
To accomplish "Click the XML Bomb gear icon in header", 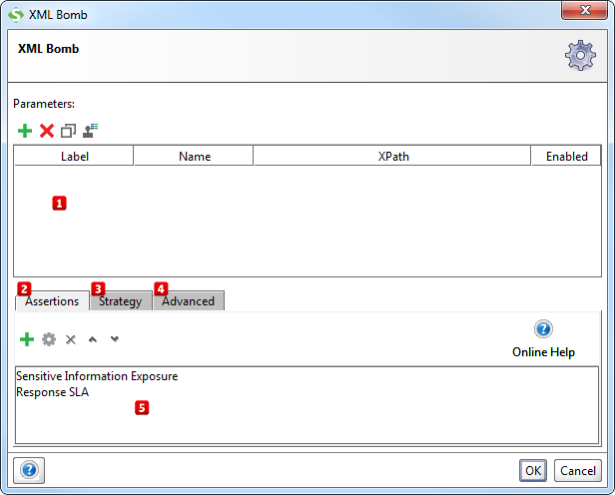I will pyautogui.click(x=580, y=55).
